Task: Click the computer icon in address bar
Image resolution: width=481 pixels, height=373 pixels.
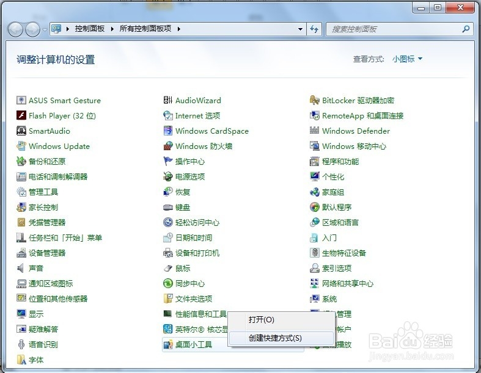Action: pyautogui.click(x=56, y=29)
